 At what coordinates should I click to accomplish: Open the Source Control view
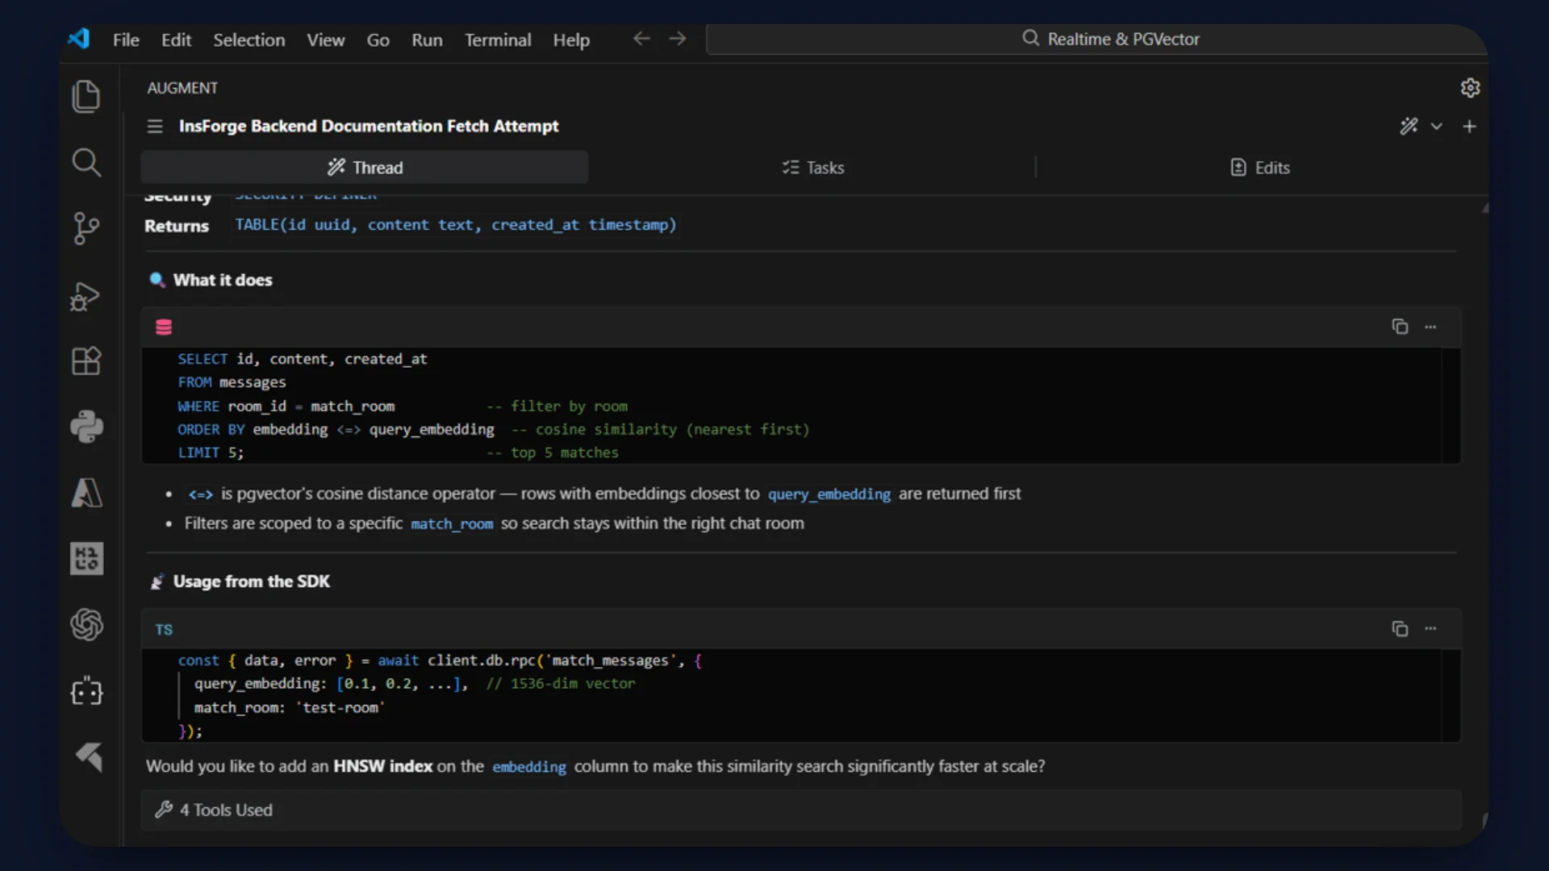click(x=86, y=228)
